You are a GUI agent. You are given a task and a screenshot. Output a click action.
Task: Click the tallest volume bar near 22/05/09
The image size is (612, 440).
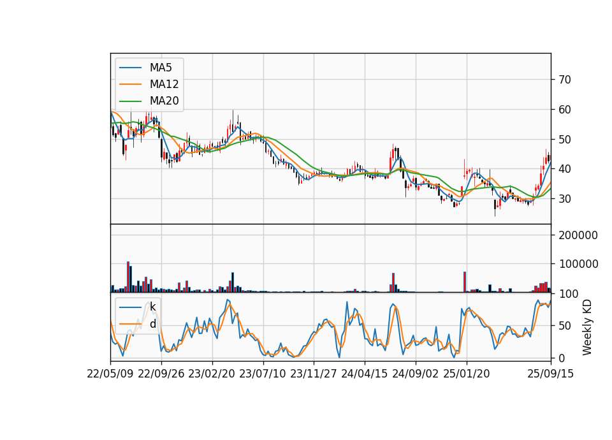pyautogui.click(x=128, y=277)
